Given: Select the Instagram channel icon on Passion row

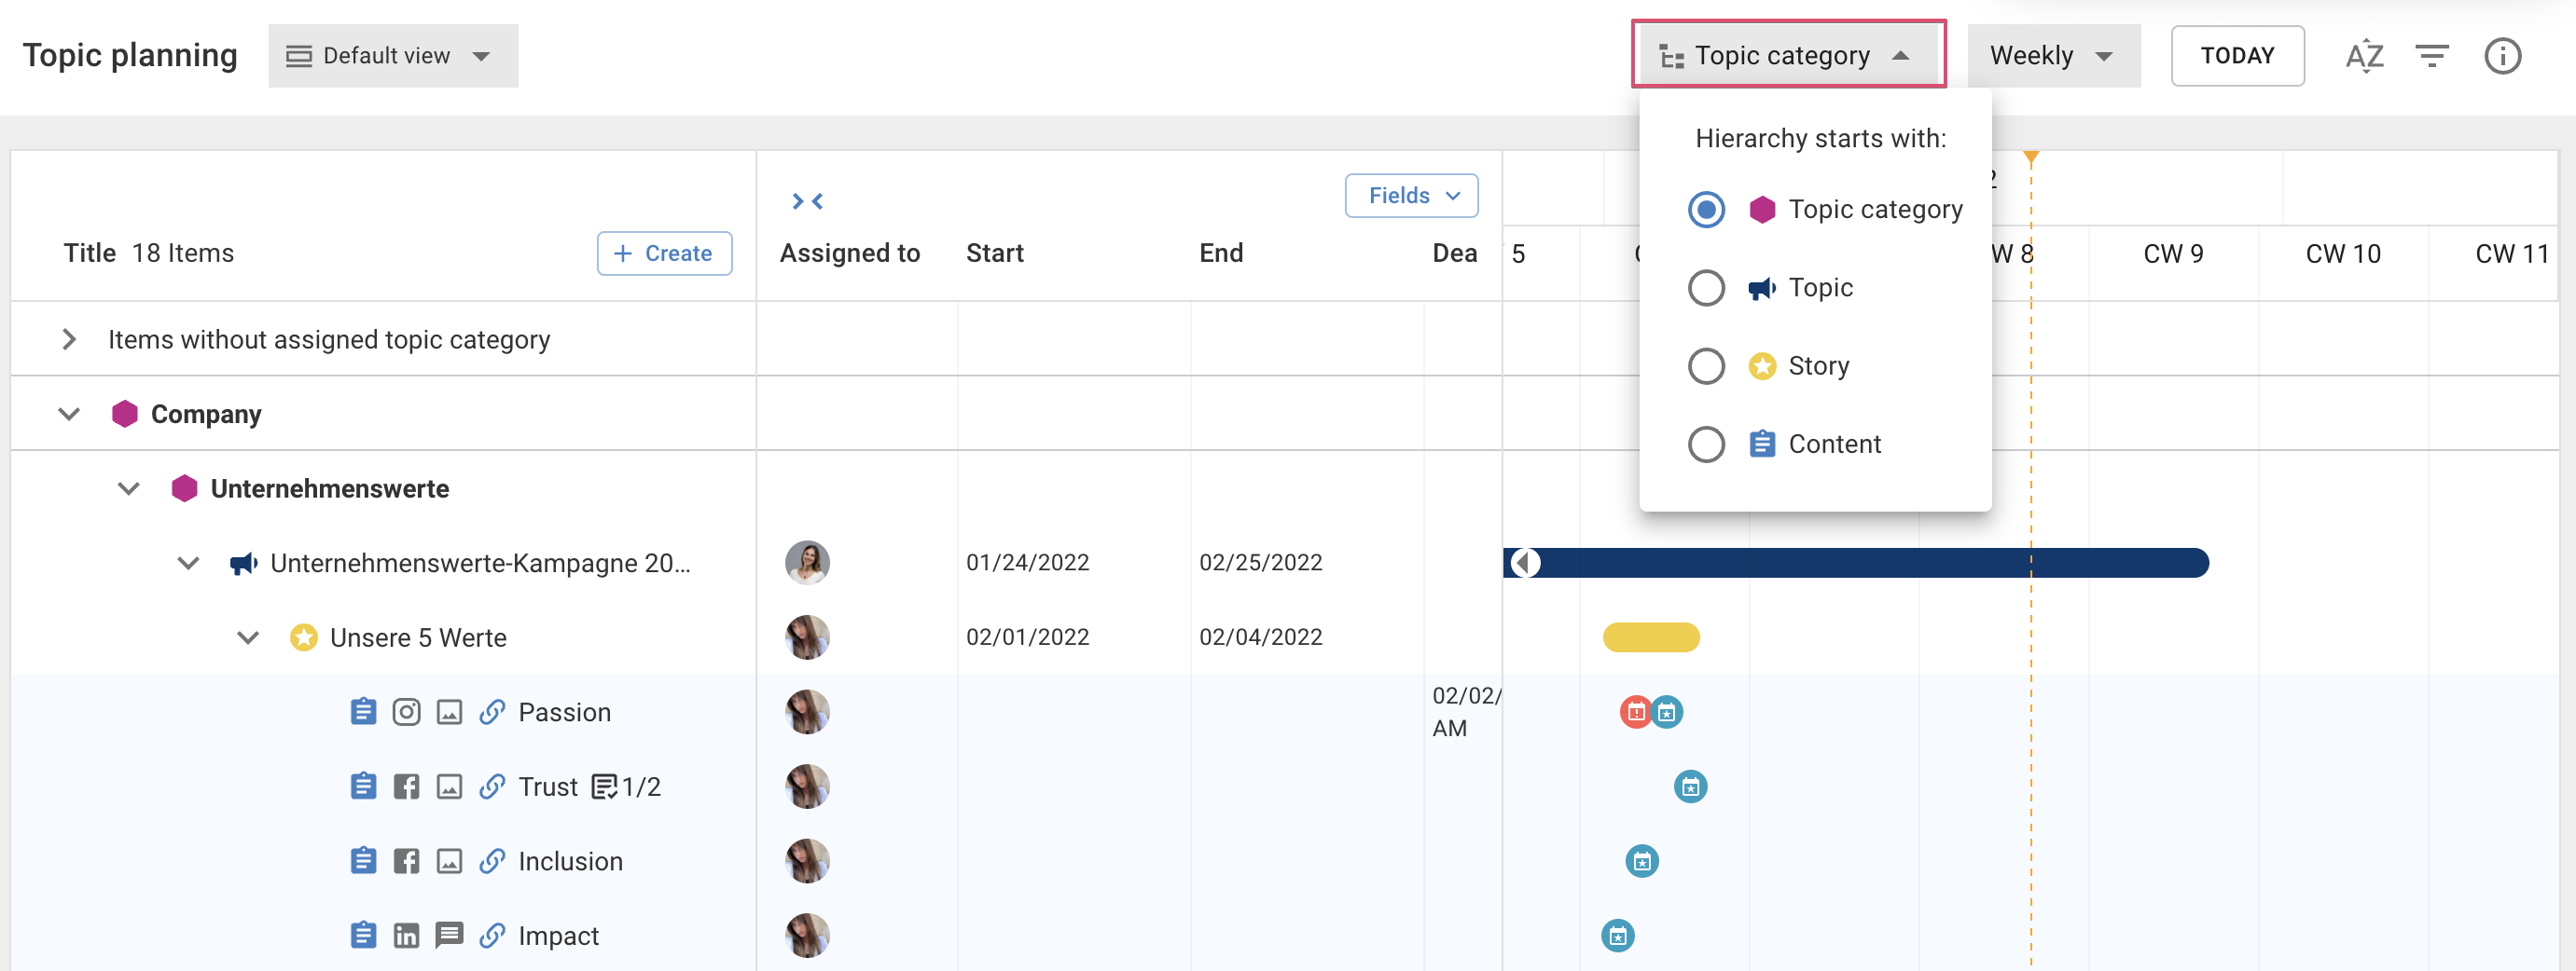Looking at the screenshot, I should tap(407, 711).
